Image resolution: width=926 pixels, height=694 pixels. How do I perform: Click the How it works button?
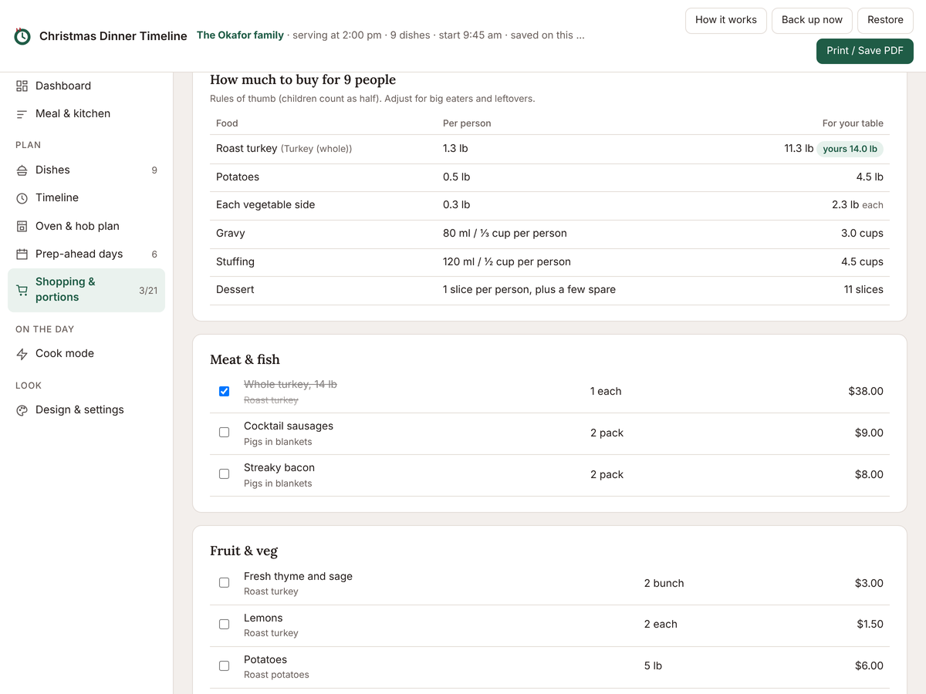click(x=726, y=20)
